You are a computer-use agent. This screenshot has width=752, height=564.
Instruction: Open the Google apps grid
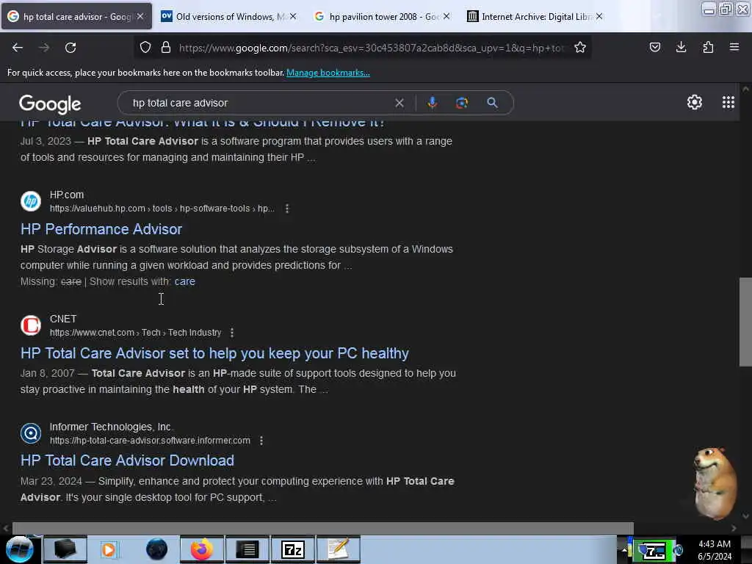[728, 102]
